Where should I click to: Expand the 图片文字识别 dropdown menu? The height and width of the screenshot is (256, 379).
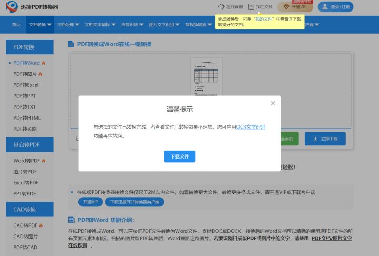pyautogui.click(x=164, y=25)
